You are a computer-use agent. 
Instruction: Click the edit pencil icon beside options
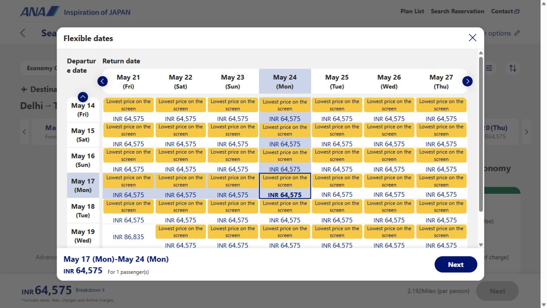(x=517, y=33)
